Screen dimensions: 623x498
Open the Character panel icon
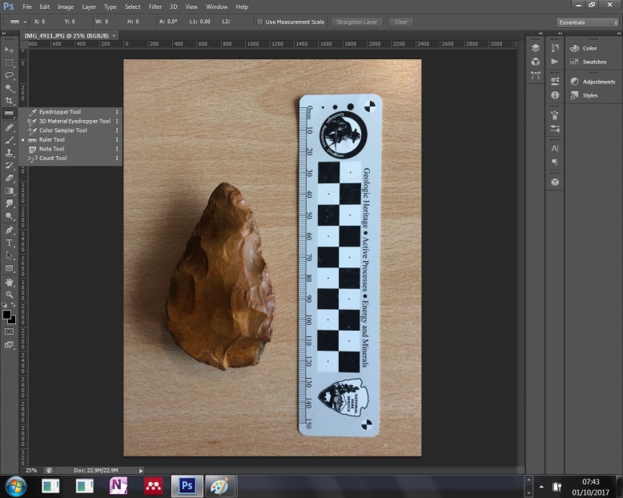(555, 149)
